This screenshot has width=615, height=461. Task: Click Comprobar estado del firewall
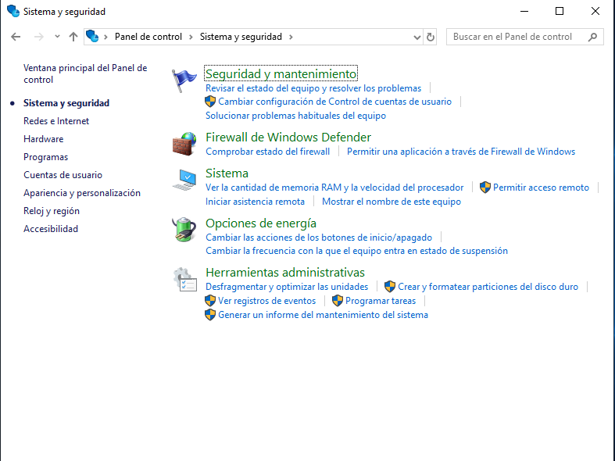pyautogui.click(x=267, y=152)
